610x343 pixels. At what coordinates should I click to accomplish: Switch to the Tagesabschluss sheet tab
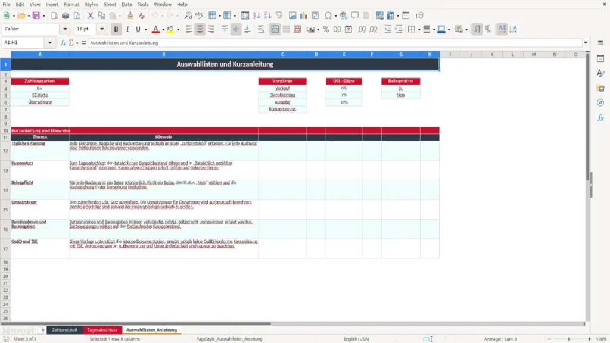(x=102, y=330)
